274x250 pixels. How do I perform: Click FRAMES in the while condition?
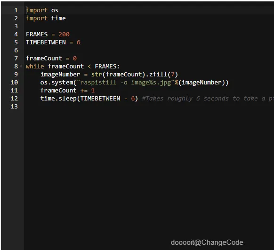click(105, 67)
